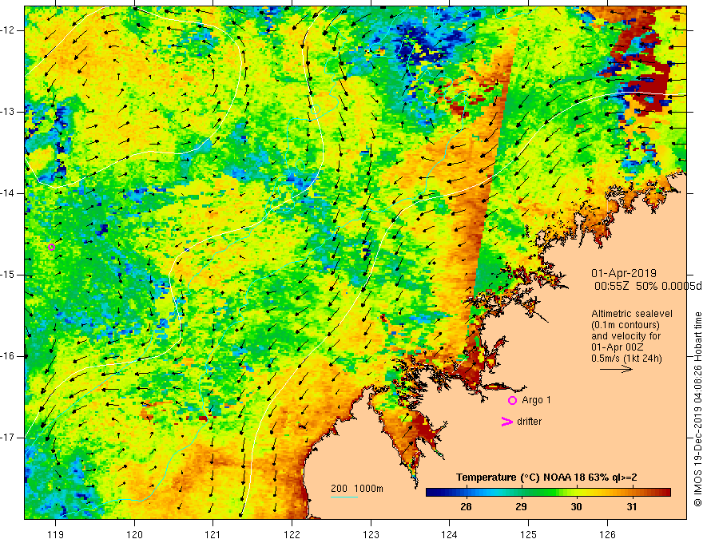Click the date text 01-Apr-2019
703x543 pixels.
click(624, 273)
